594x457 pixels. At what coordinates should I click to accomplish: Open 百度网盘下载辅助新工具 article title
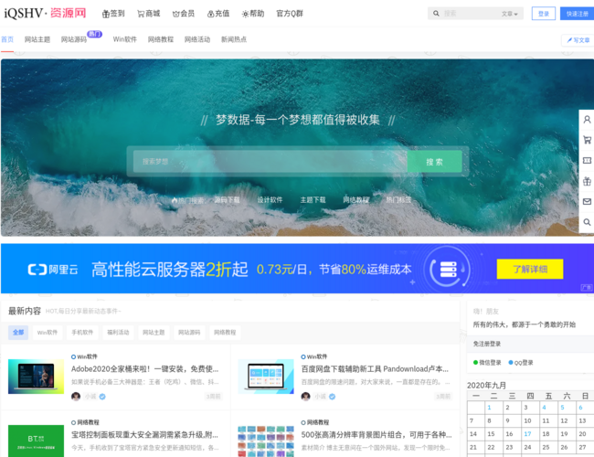click(x=375, y=368)
